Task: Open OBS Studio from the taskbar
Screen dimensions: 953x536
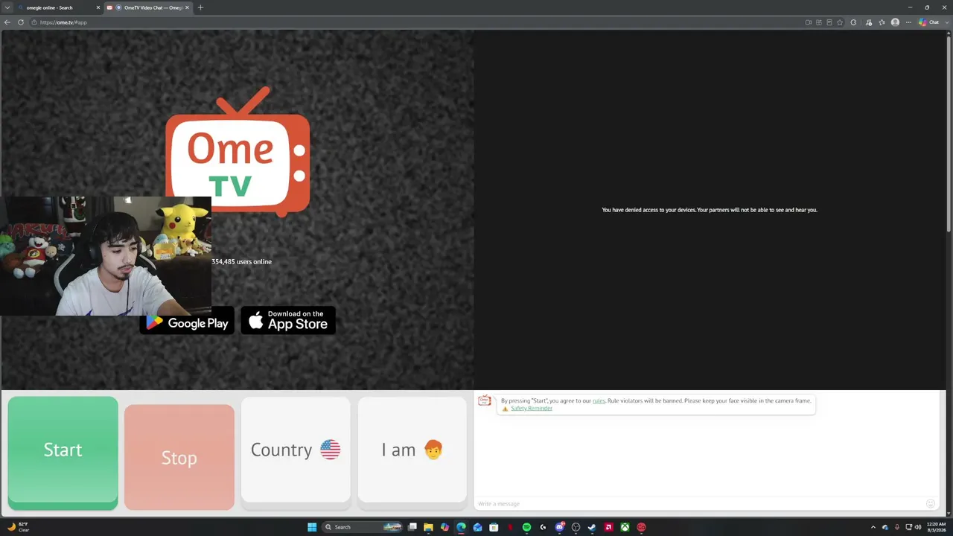Action: [x=576, y=527]
